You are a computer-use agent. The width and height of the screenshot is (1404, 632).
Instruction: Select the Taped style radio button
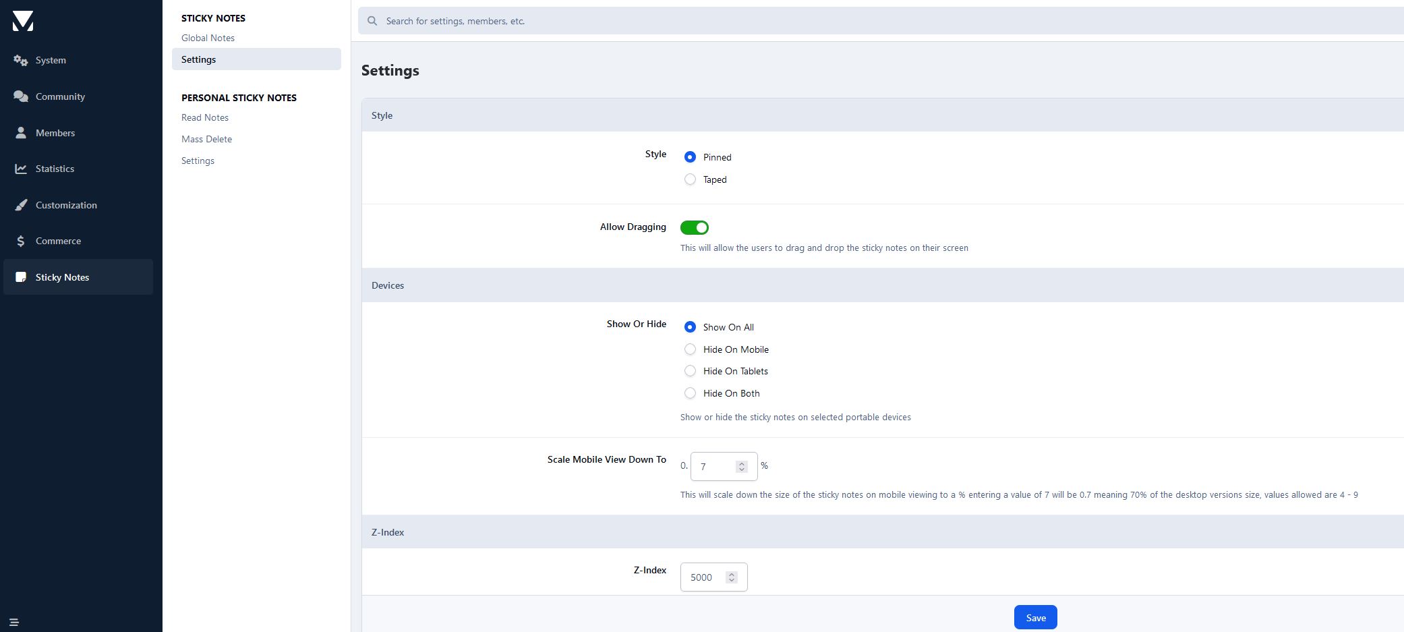point(690,179)
